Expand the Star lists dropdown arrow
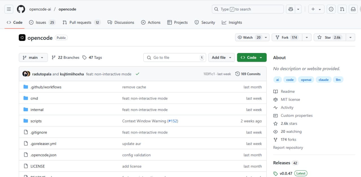Viewport: 361px width, 177px height. coord(350,37)
